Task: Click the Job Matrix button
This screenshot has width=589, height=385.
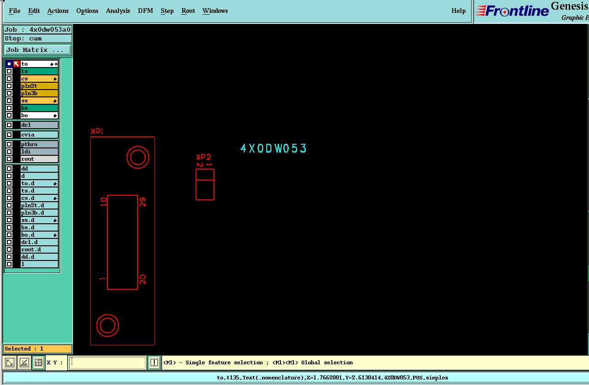Action: click(38, 50)
